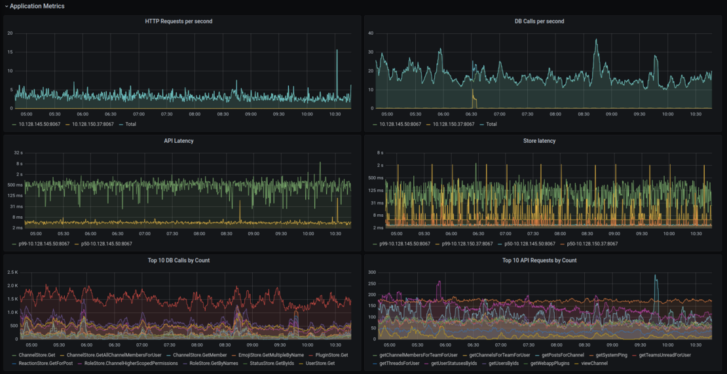
Task: Toggle 10.128.150.37:8067 series in DB Calls legend
Action: click(454, 124)
